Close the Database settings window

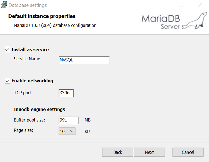click(200, 5)
